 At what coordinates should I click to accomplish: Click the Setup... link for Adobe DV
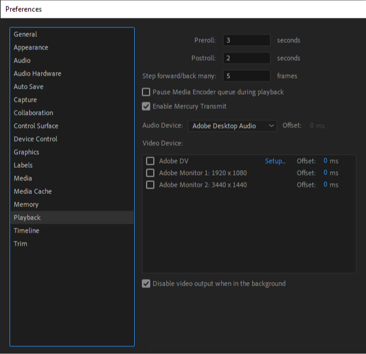(275, 161)
